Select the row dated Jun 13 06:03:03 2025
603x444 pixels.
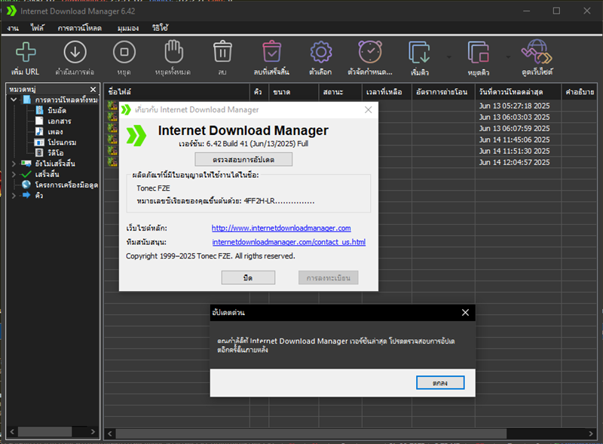point(514,117)
